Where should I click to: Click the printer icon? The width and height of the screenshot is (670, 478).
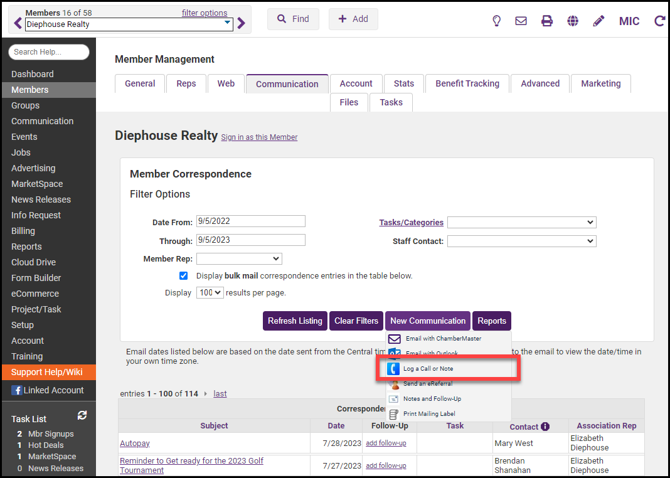point(547,21)
